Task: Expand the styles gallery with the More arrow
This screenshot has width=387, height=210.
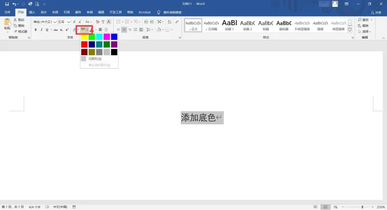Action: tap(350, 30)
